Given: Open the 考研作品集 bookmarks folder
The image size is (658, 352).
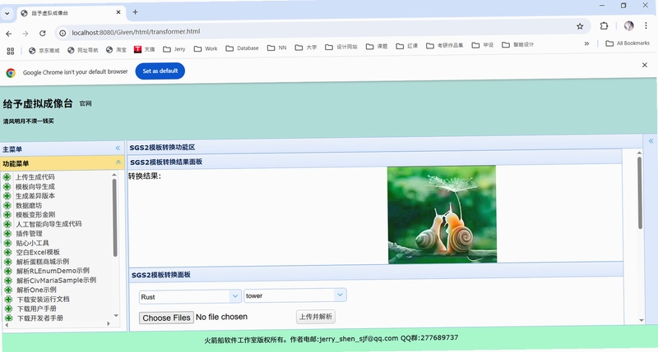Looking at the screenshot, I should tap(445, 45).
